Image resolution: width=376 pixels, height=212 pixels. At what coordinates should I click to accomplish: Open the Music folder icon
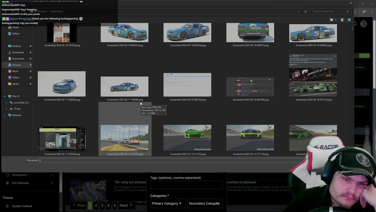point(10,71)
